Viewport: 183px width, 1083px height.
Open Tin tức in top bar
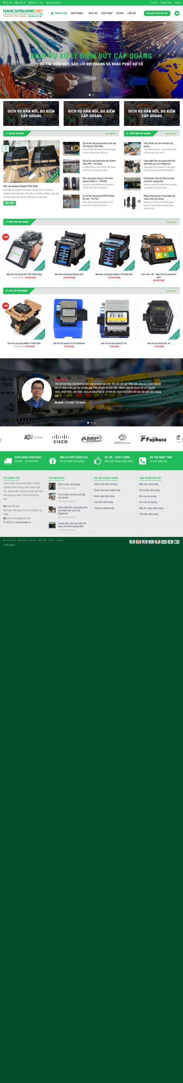(x=154, y=3)
